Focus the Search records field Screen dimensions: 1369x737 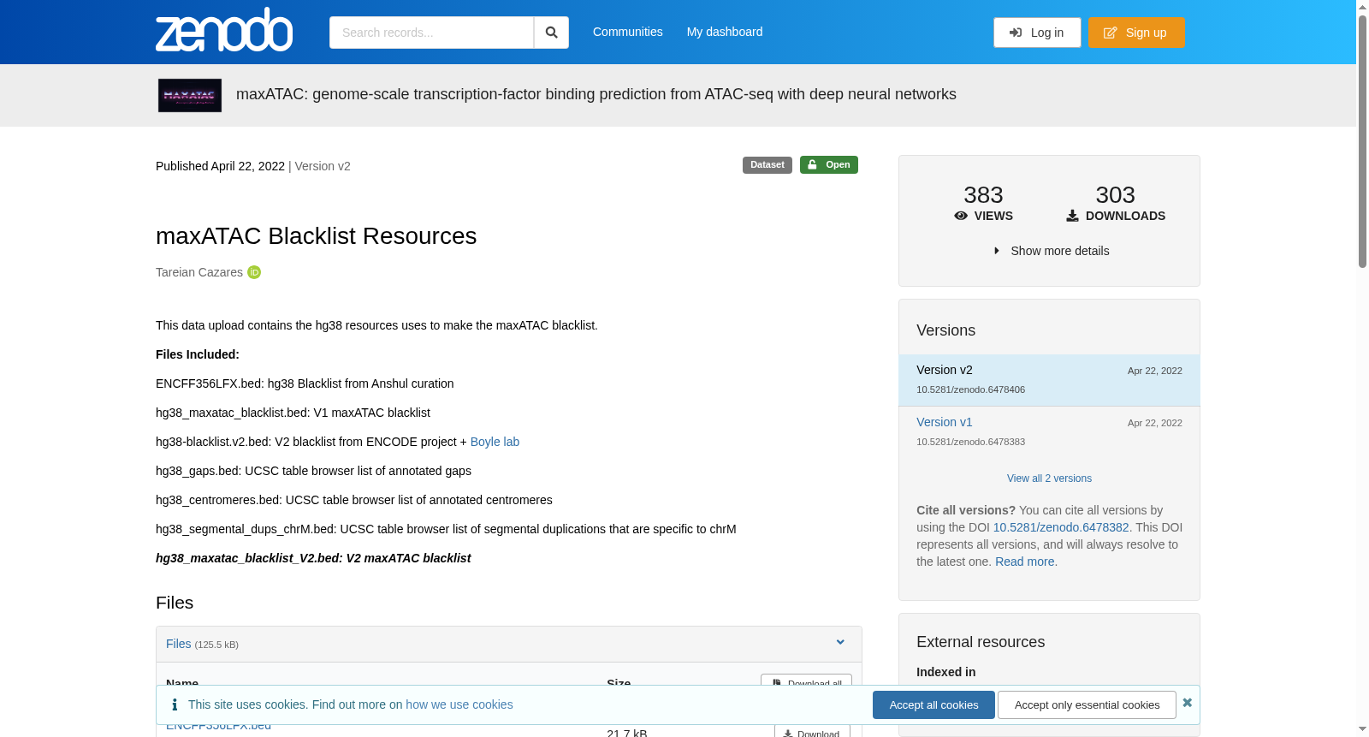point(431,33)
